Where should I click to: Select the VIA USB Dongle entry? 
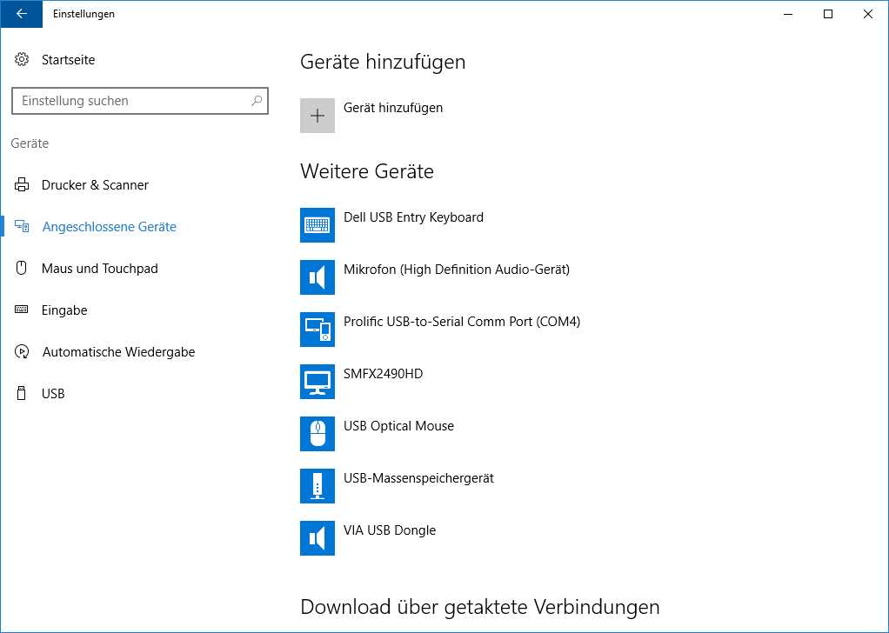(x=390, y=530)
